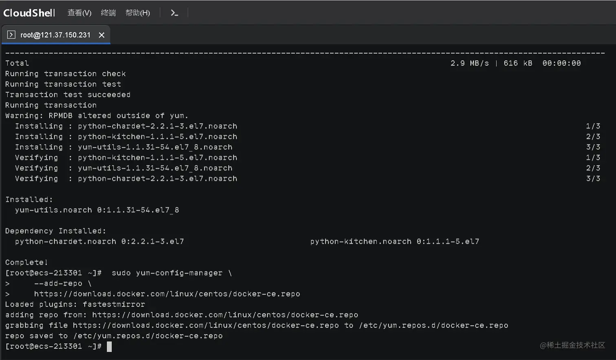Select the root@121.37.150.231 session tab
Image resolution: width=616 pixels, height=360 pixels.
tap(55, 35)
